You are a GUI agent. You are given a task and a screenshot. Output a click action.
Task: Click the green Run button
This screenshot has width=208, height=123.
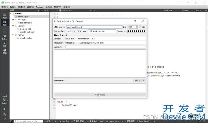tap(5, 109)
